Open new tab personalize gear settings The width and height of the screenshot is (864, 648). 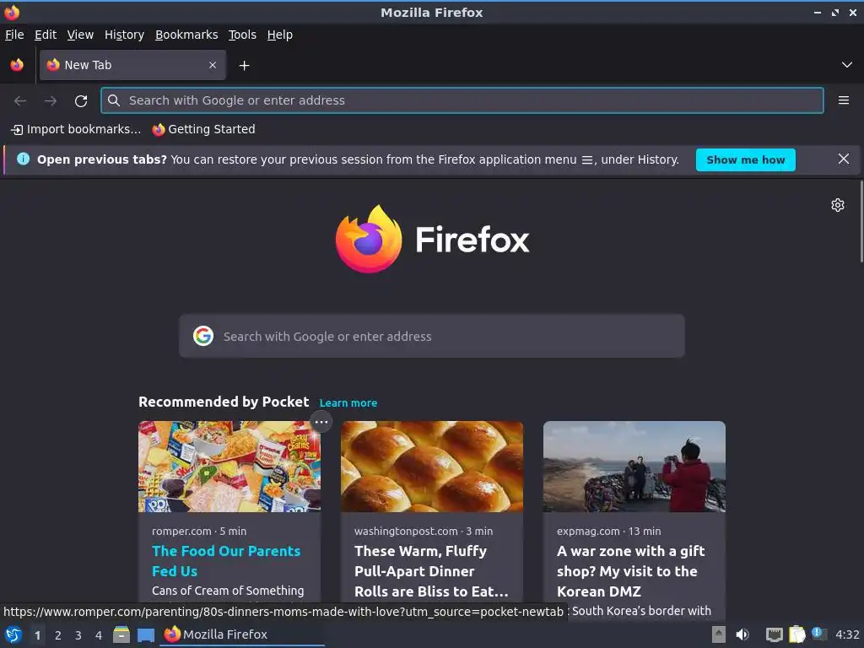(837, 205)
